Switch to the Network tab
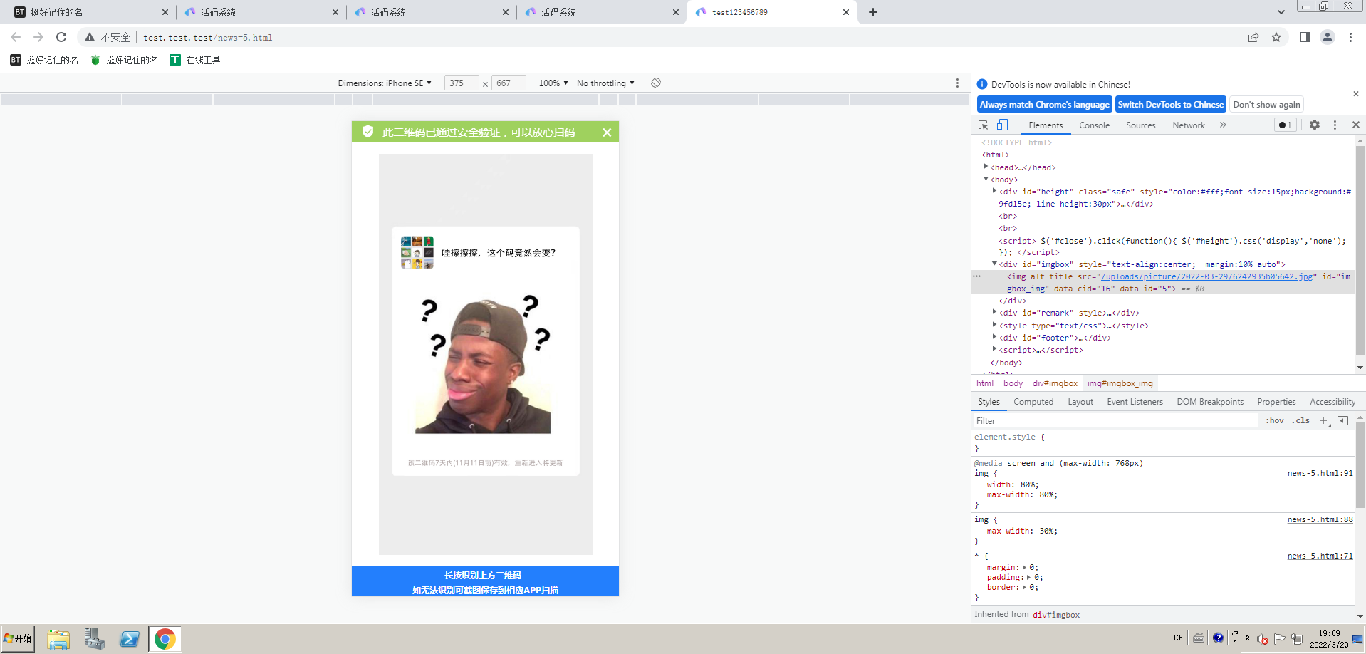 point(1189,125)
